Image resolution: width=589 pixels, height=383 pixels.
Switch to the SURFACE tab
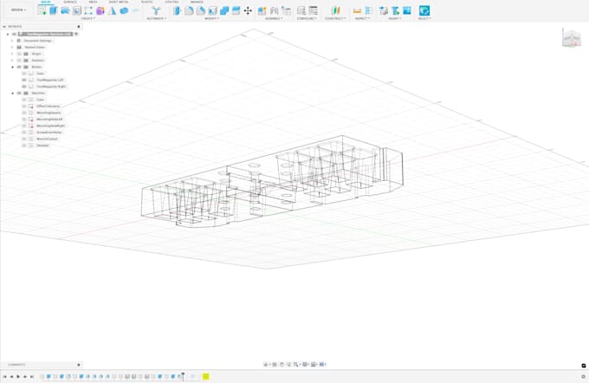pos(70,2)
